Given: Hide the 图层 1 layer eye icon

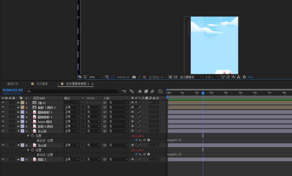Looking at the screenshot, I should tap(3, 159).
